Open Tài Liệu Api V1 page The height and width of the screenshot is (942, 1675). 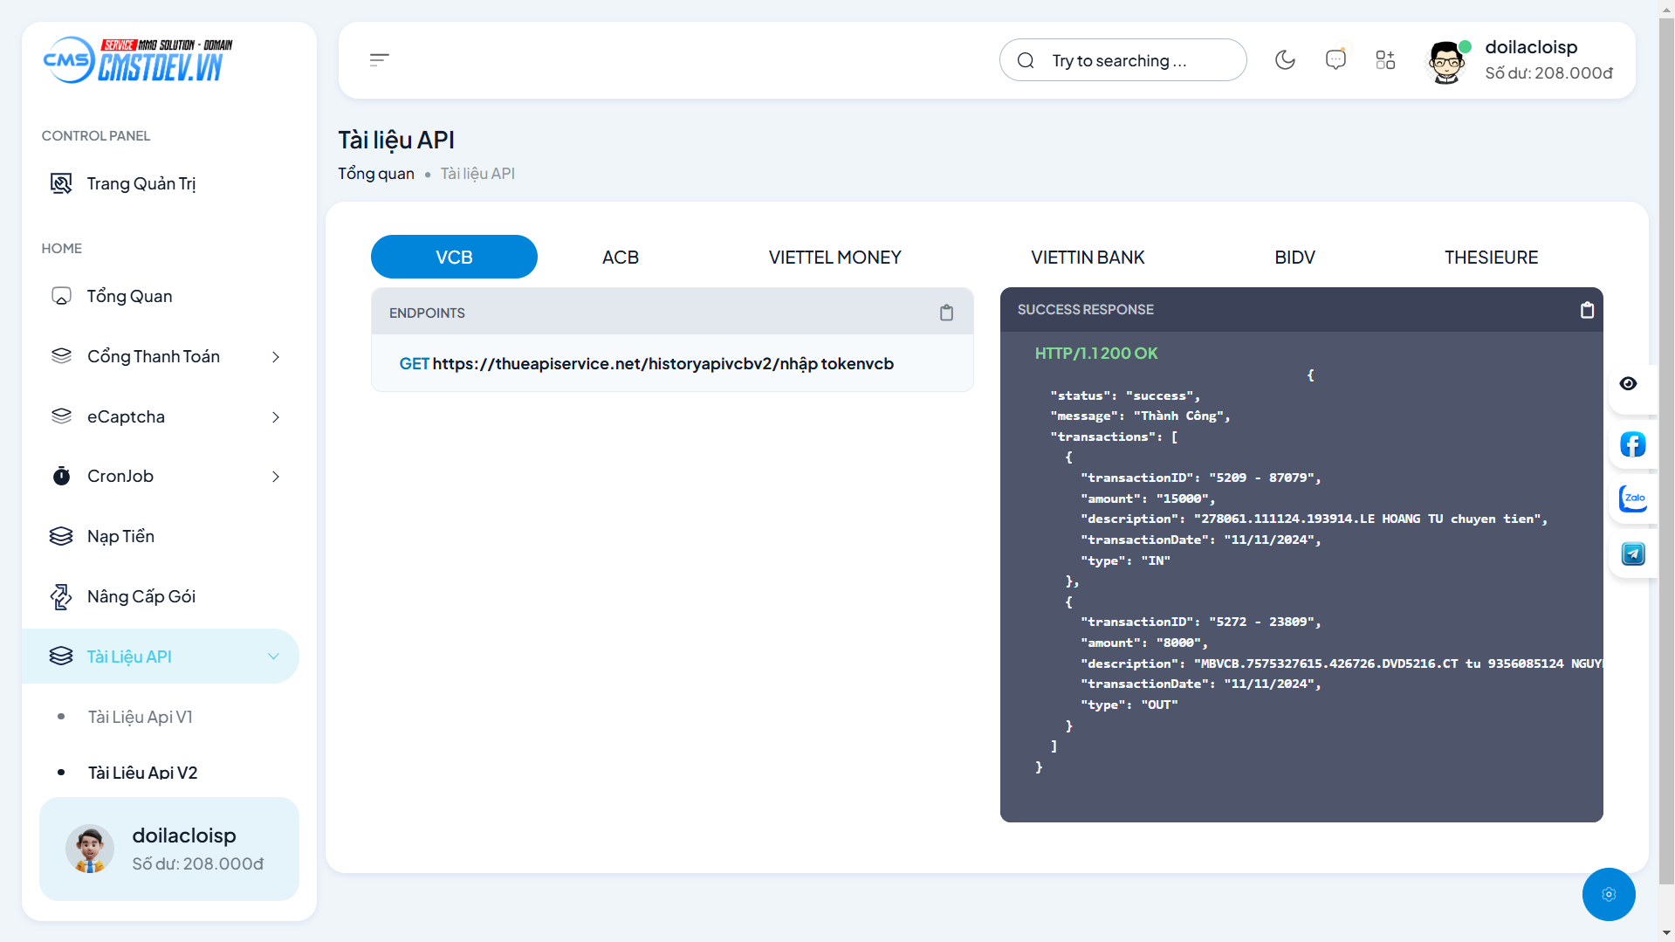pyautogui.click(x=141, y=717)
